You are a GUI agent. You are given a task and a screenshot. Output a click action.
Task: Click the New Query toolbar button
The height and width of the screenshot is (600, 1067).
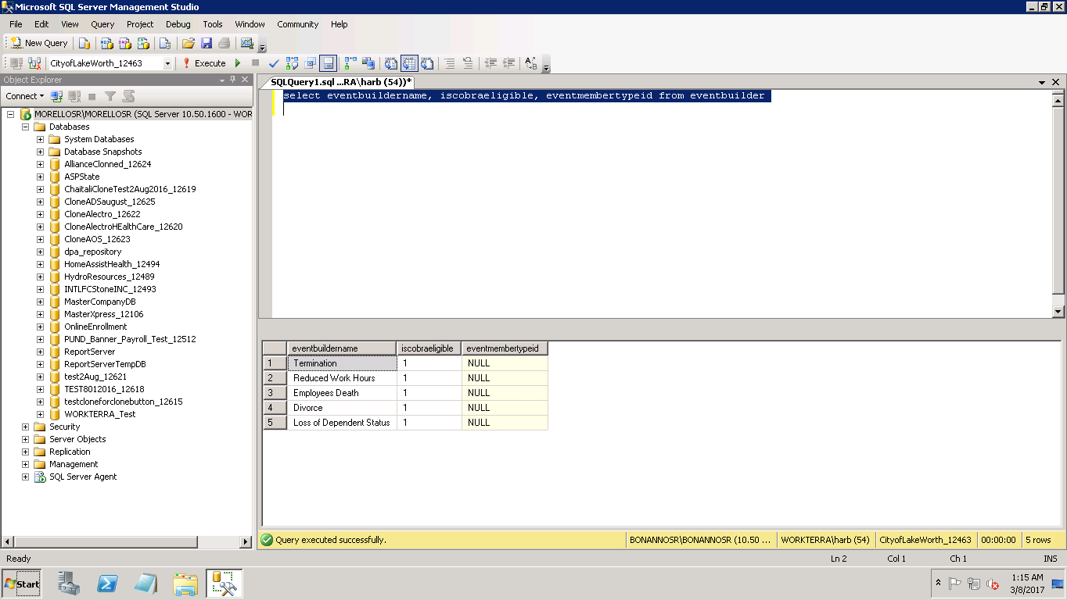click(39, 43)
